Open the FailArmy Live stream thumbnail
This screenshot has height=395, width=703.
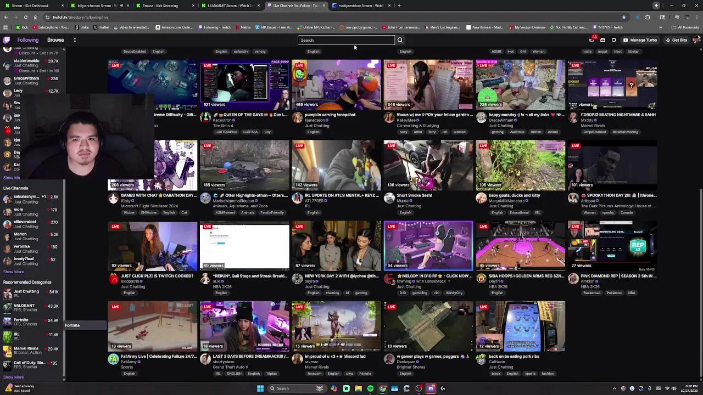coord(153,326)
